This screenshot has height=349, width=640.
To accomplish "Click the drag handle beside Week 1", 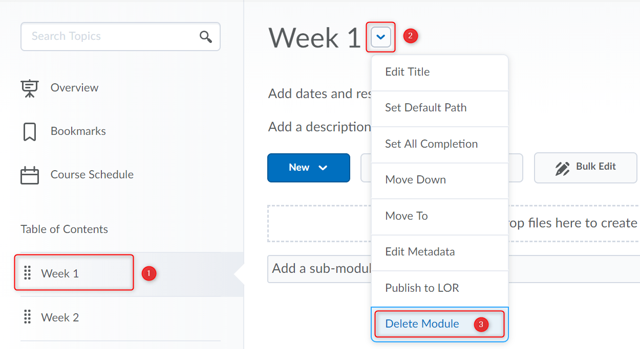I will pyautogui.click(x=28, y=273).
